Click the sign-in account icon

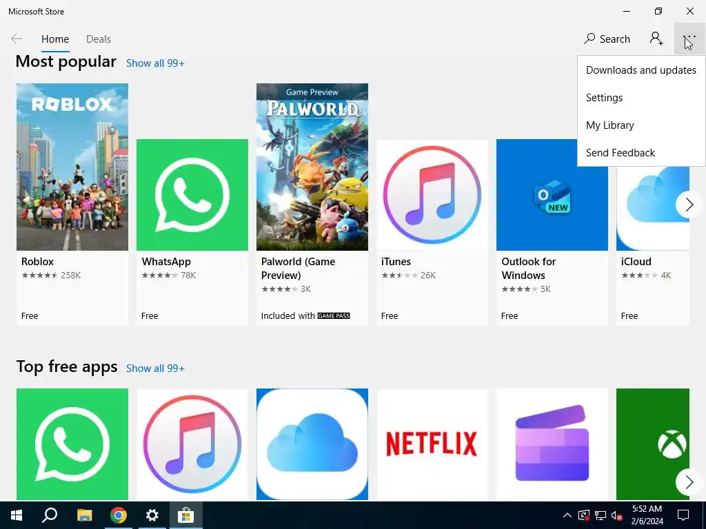pos(656,39)
